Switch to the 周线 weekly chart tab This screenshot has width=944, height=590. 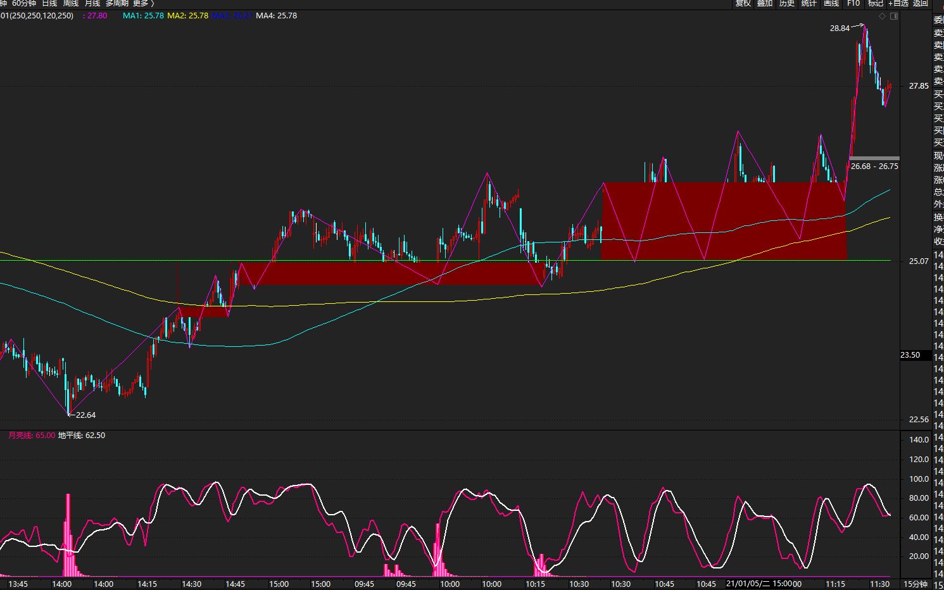coord(70,3)
